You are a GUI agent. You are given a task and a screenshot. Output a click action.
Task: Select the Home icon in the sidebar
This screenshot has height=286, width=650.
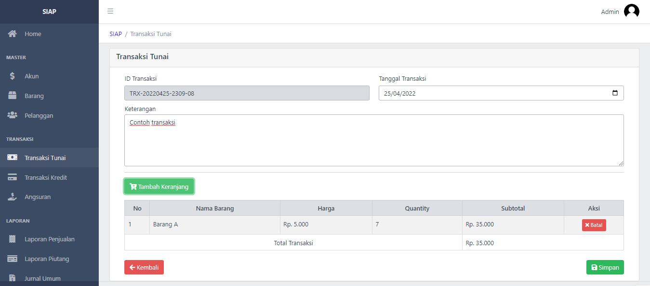point(12,34)
